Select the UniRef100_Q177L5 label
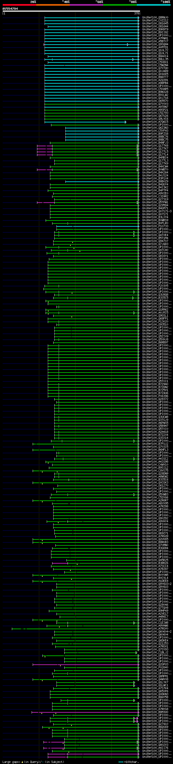 (x=155, y=151)
